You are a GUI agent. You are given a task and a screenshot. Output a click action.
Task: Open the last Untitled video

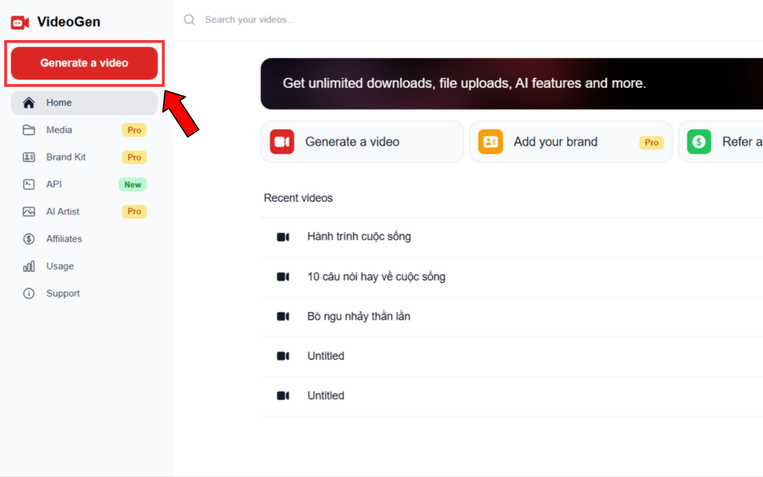(512, 396)
